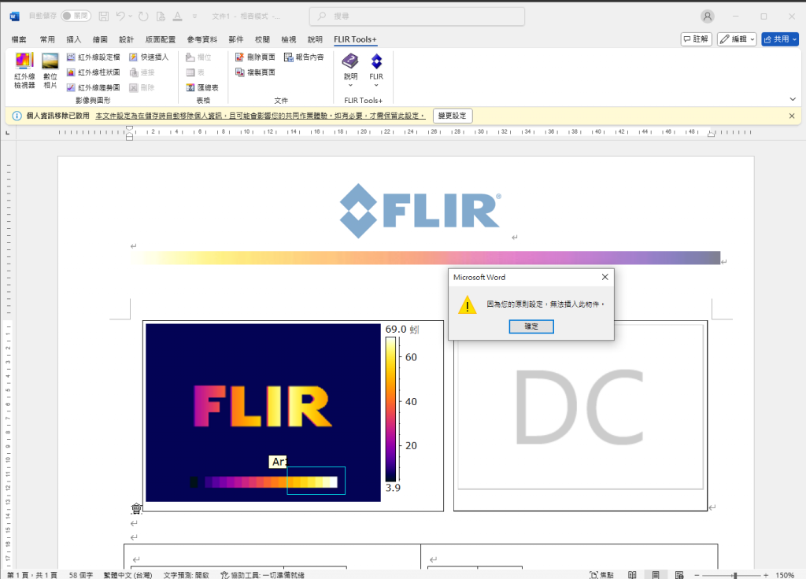Open the 共用 Share dropdown
Screen dimensions: 806x579
pyautogui.click(x=780, y=39)
